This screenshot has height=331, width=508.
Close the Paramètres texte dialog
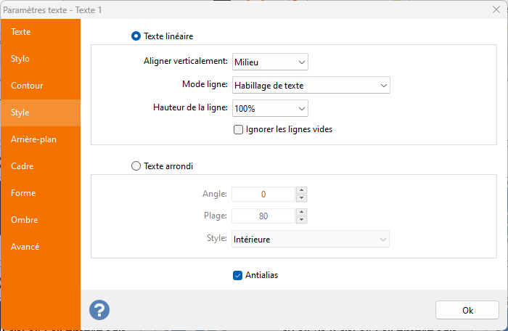pyautogui.click(x=494, y=9)
